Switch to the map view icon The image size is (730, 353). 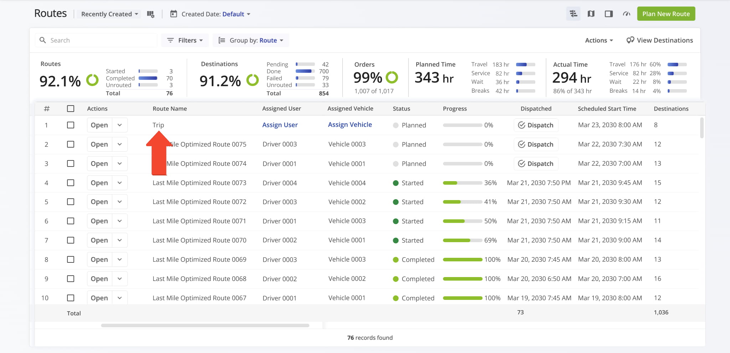(591, 14)
